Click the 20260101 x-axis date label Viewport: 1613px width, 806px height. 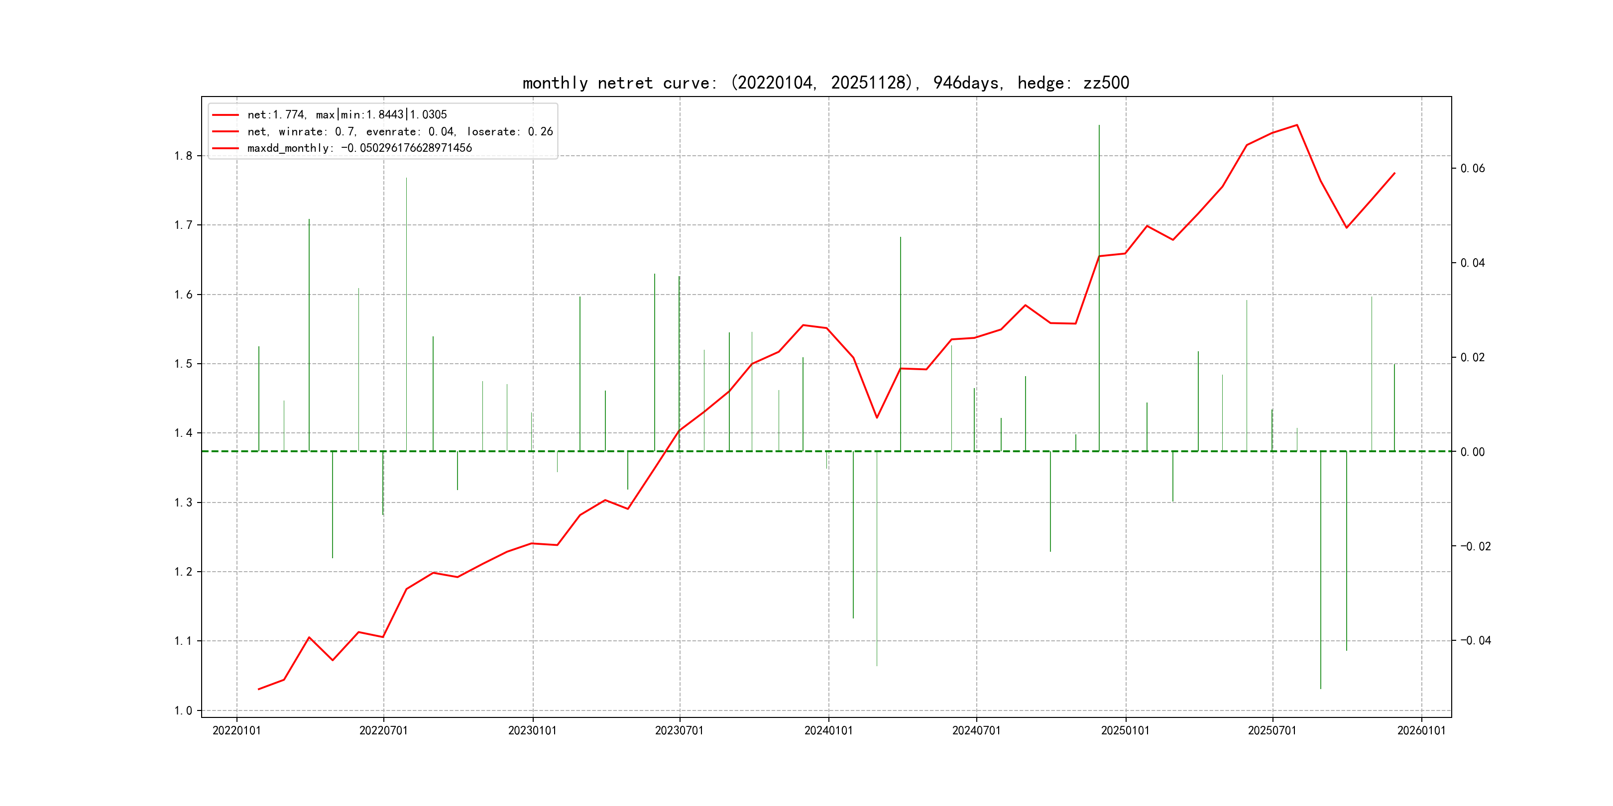(x=1421, y=731)
